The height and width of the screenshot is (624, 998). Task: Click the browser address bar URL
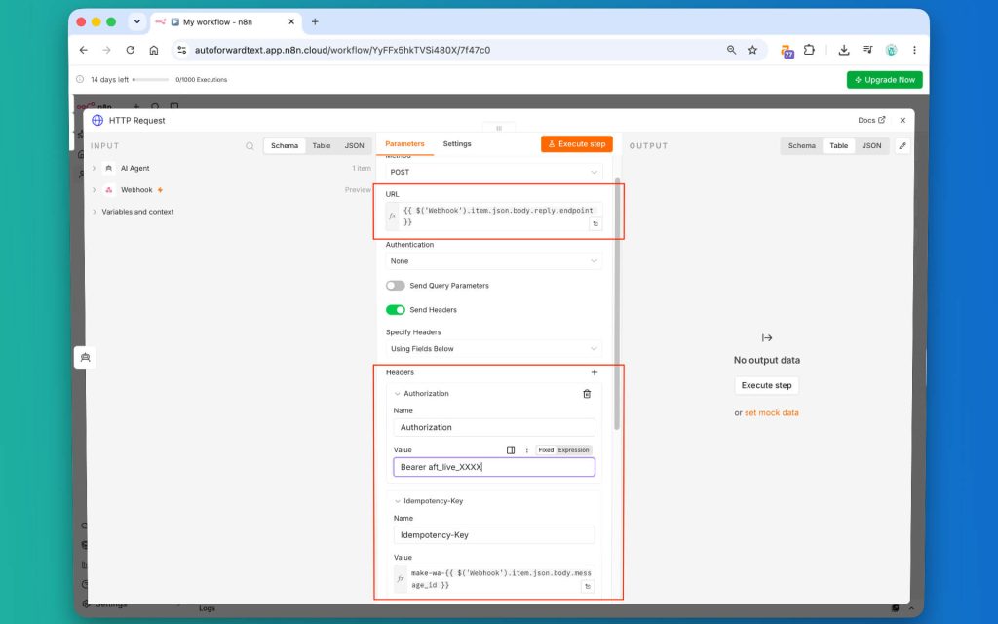pyautogui.click(x=342, y=50)
